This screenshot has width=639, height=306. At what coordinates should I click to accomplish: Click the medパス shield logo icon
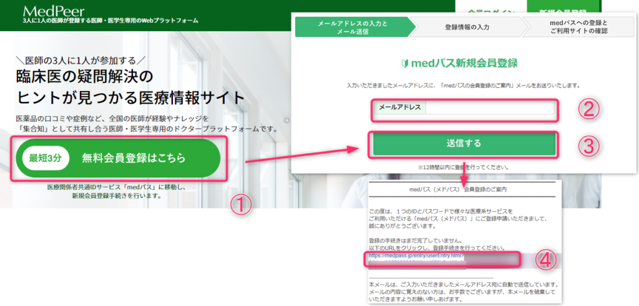point(406,64)
